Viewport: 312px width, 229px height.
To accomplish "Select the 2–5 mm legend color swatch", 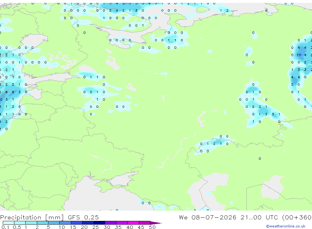I will point(42,223).
